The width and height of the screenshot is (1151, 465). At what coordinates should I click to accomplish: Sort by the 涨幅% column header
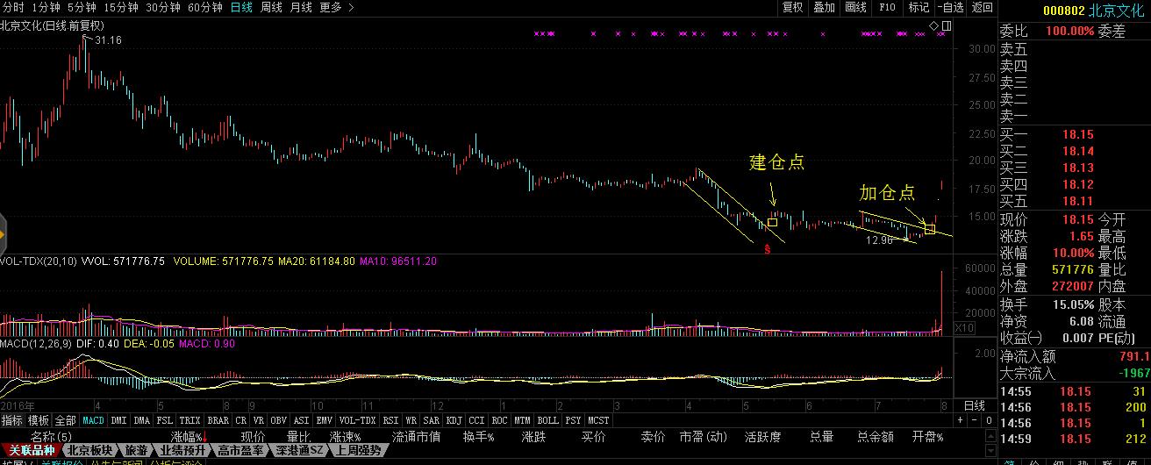(188, 436)
